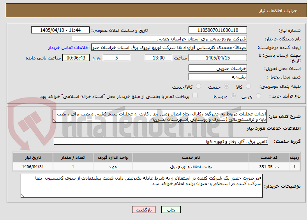
Task: Click the واحد اندازه گیری column header
Action: (x=113, y=157)
